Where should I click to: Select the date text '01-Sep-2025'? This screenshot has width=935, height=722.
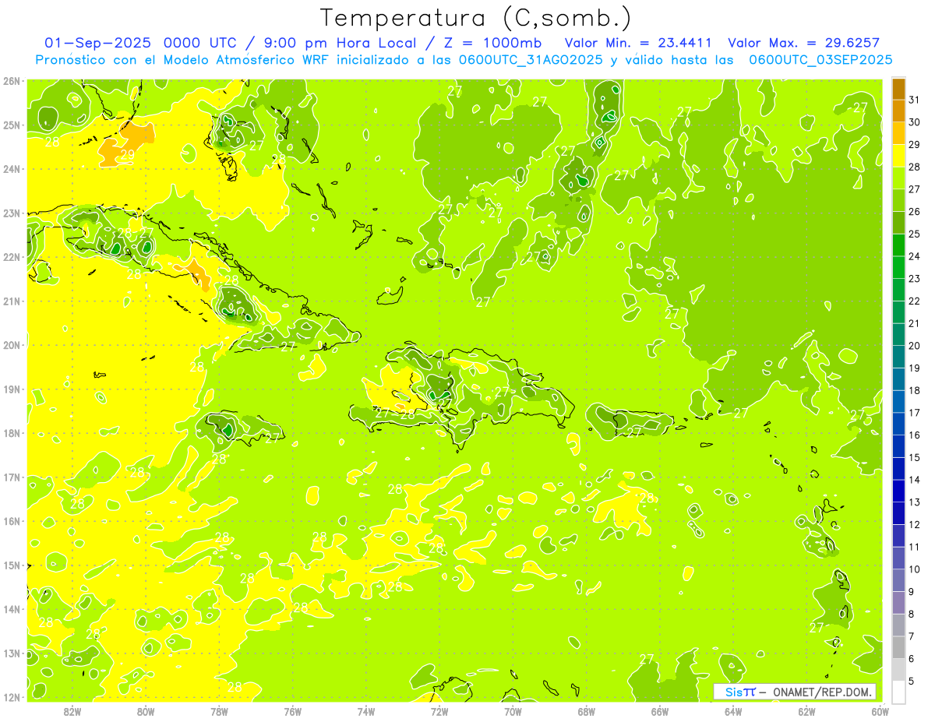(x=97, y=43)
